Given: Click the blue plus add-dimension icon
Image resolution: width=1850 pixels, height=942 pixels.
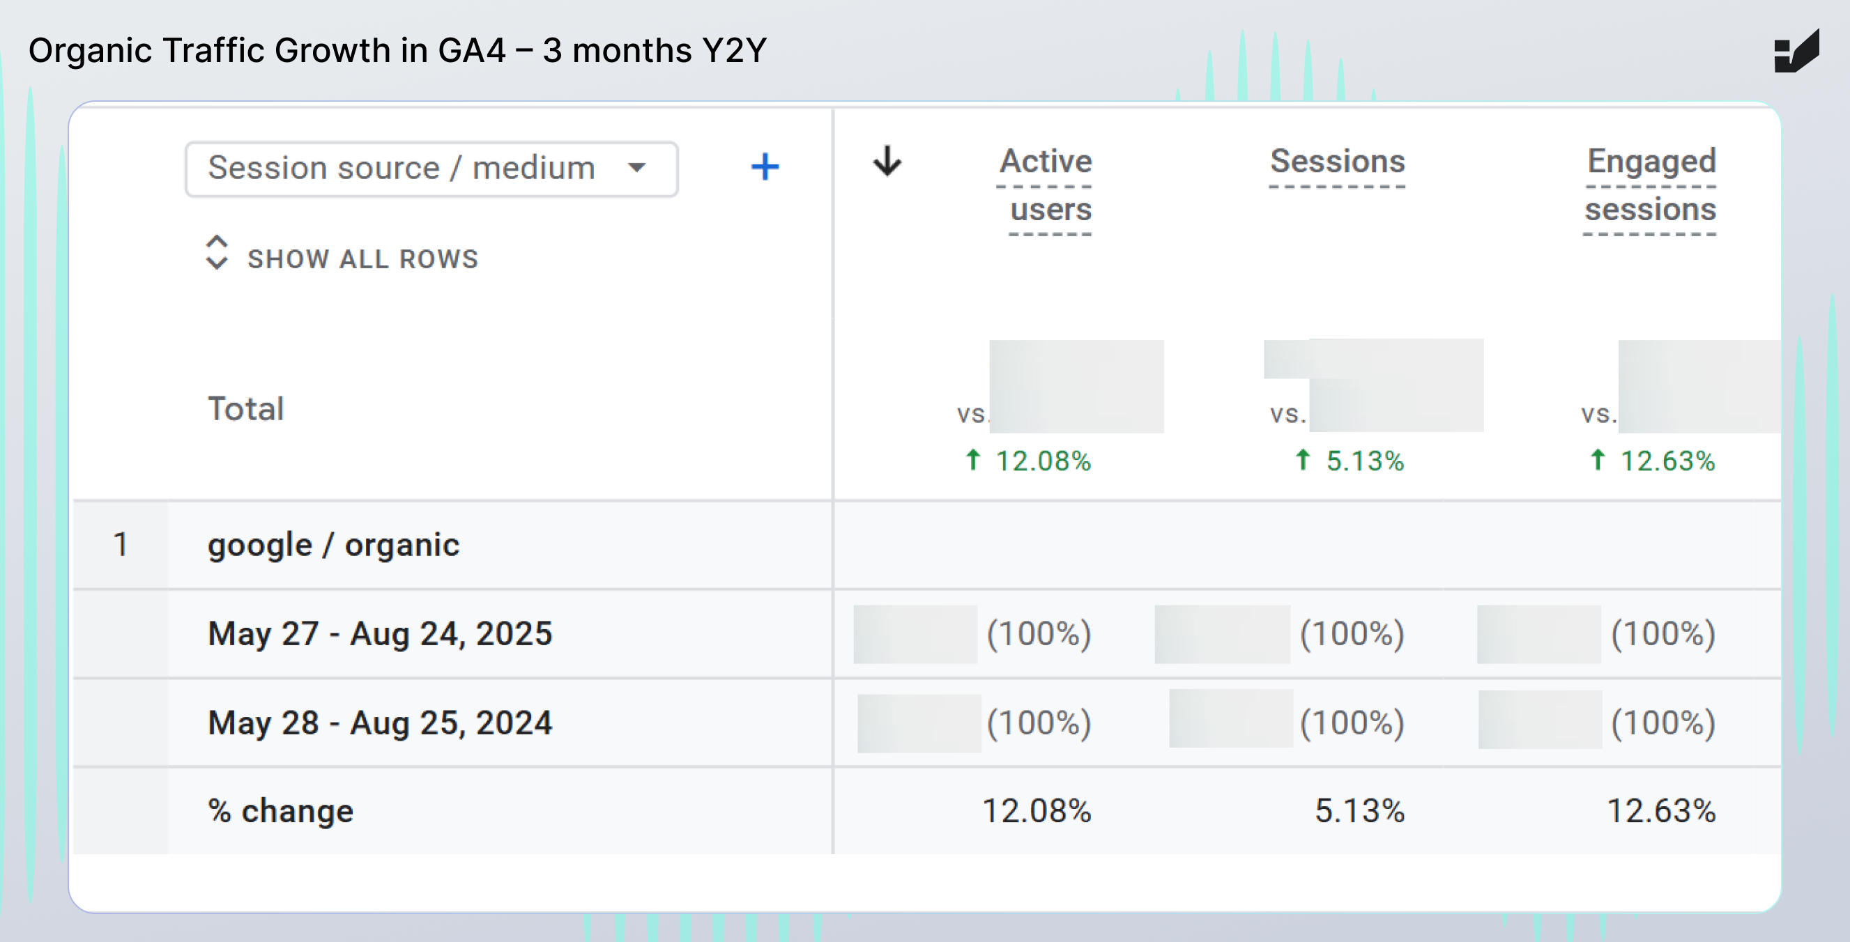Looking at the screenshot, I should coord(765,167).
